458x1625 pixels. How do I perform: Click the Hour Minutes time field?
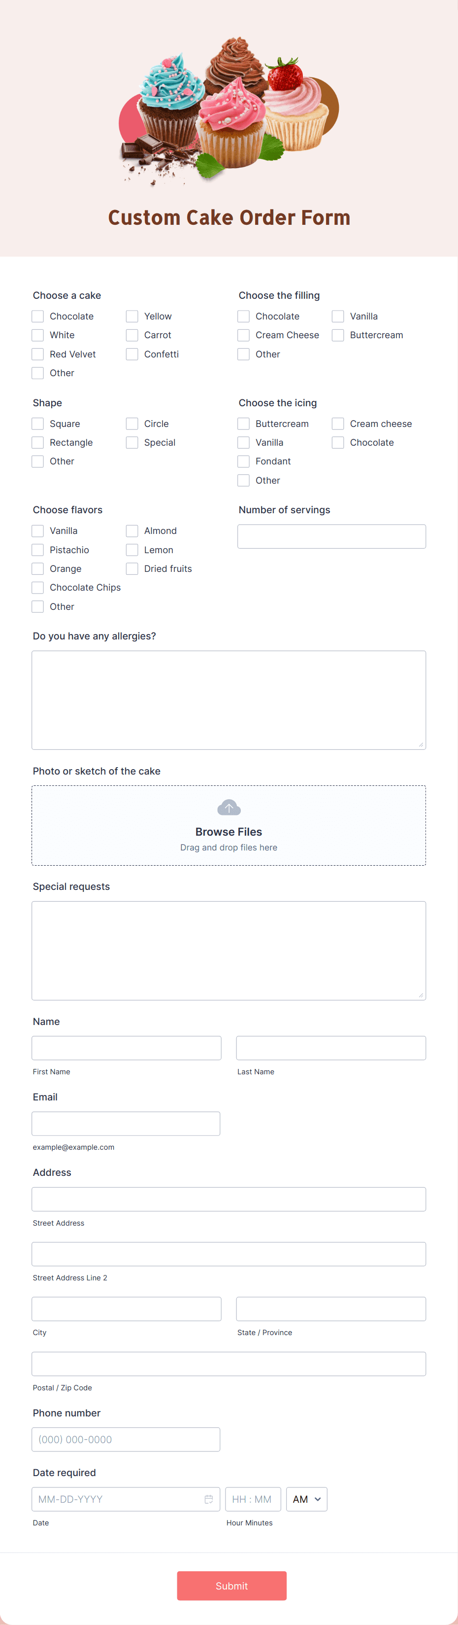point(253,1499)
